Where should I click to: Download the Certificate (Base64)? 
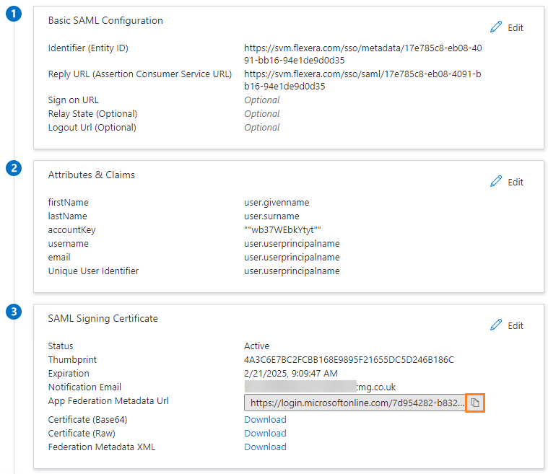(265, 420)
